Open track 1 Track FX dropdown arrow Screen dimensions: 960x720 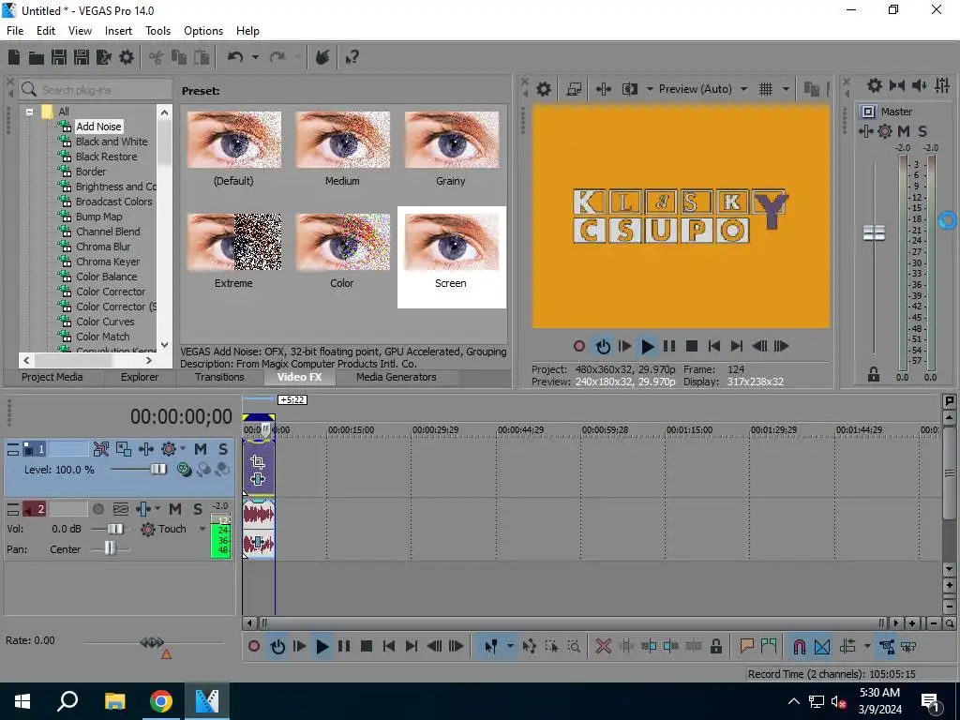[183, 449]
